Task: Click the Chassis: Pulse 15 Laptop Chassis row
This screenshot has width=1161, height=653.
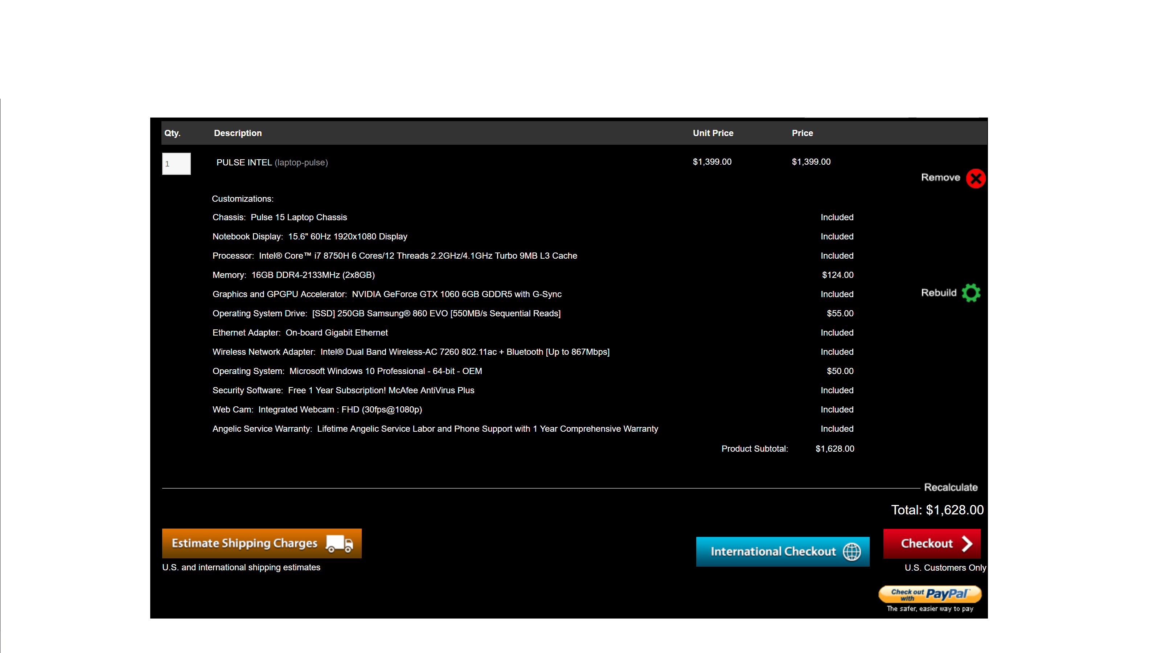Action: coord(279,217)
